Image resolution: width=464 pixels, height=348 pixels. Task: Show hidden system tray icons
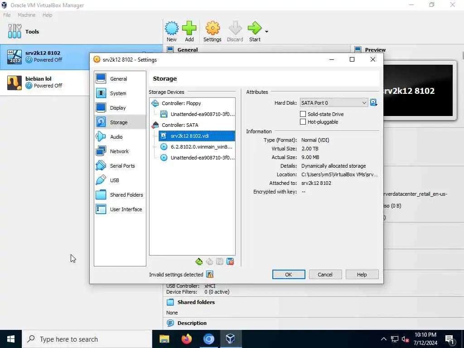coord(383,339)
